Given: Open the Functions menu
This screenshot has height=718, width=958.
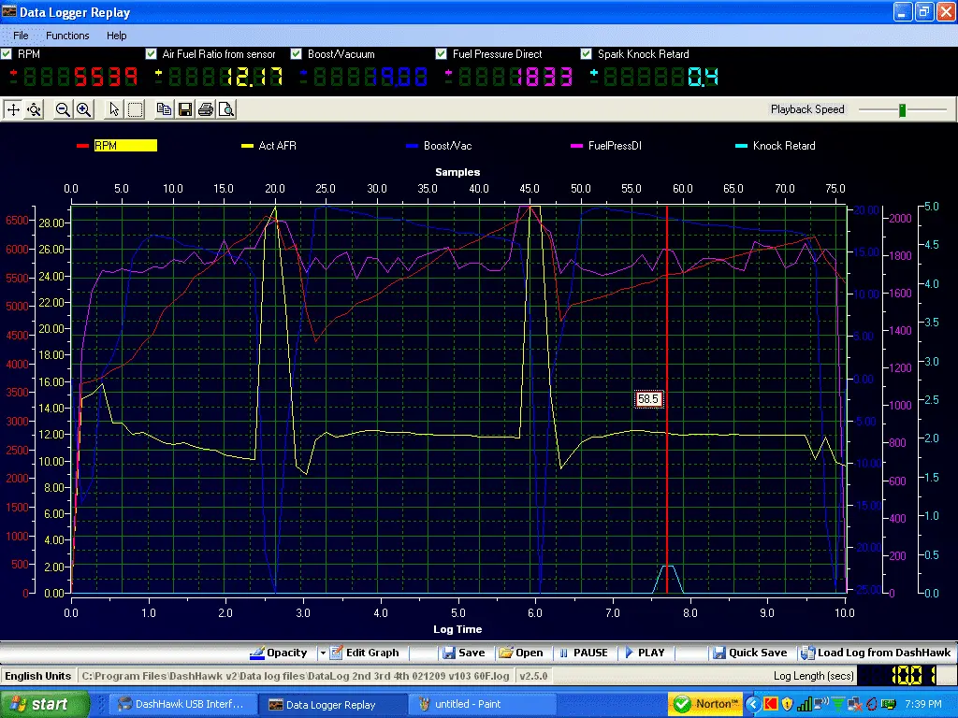Looking at the screenshot, I should (67, 36).
